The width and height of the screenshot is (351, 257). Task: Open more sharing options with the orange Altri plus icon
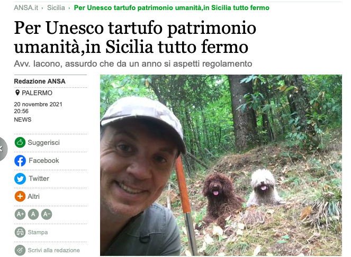tap(20, 196)
